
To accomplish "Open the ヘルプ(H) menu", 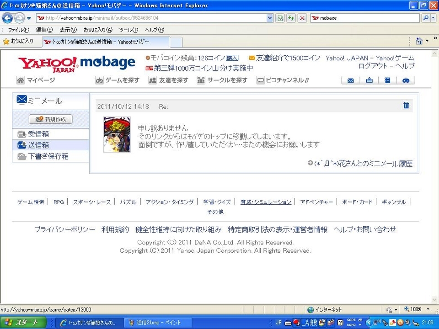I will click(x=154, y=30).
